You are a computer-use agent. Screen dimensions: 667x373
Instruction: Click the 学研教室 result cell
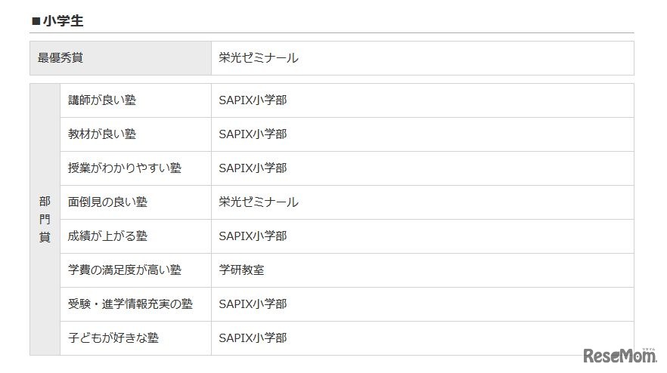242,270
